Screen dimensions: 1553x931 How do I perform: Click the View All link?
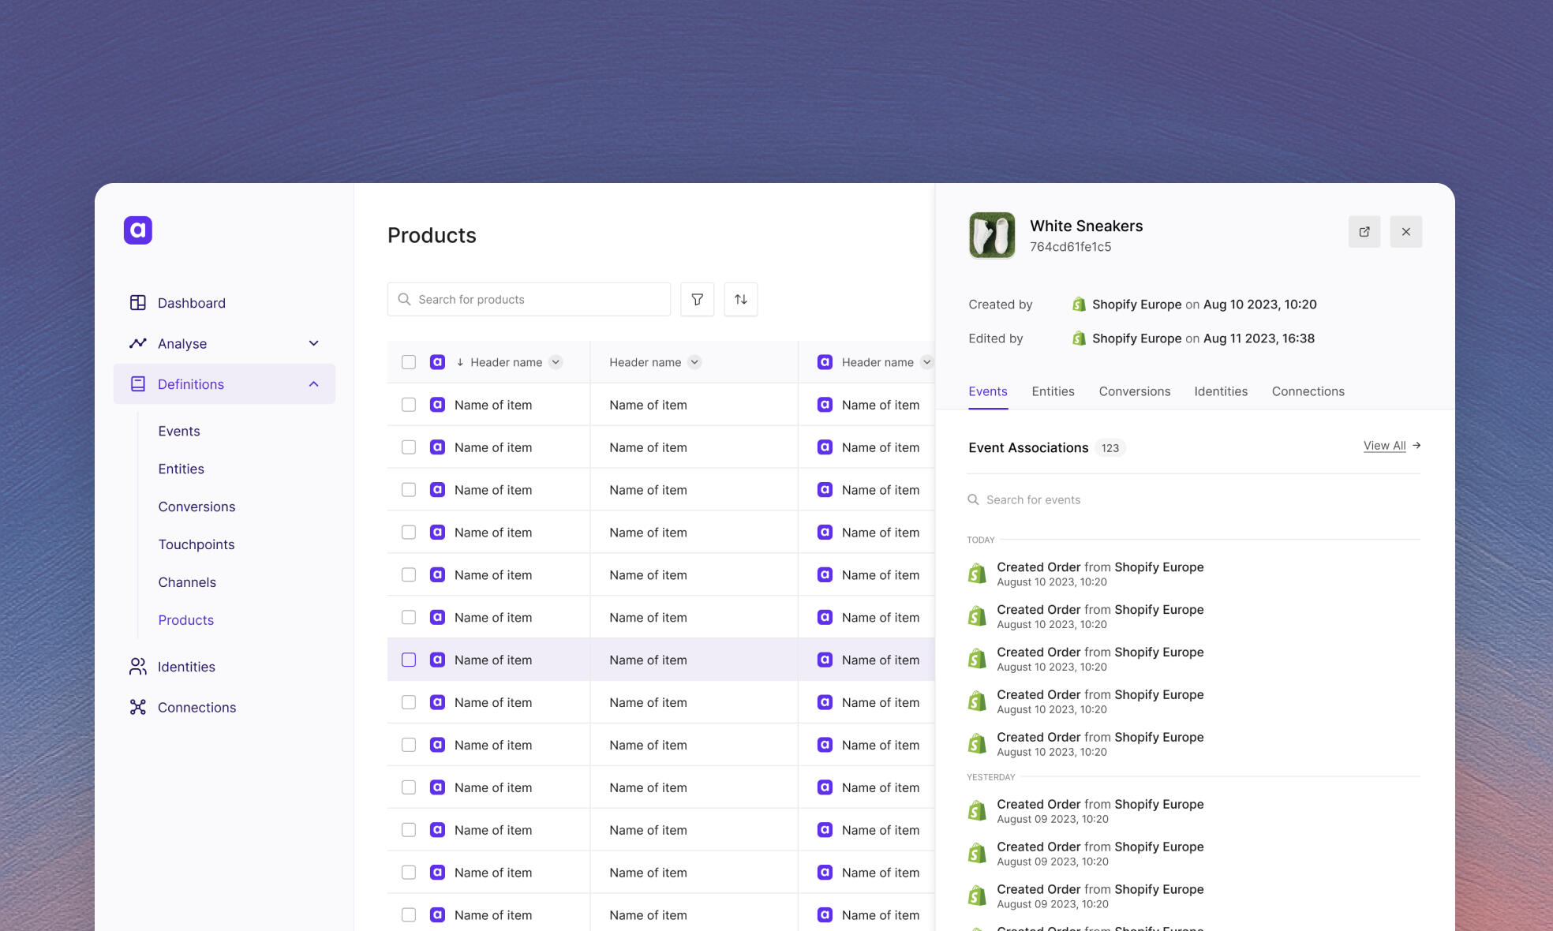pyautogui.click(x=1384, y=446)
